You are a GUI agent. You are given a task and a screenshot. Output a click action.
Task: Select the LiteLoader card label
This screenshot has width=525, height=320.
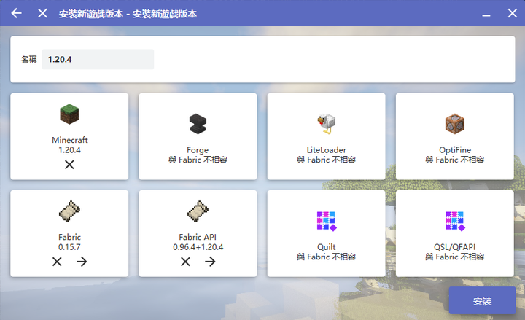327,149
